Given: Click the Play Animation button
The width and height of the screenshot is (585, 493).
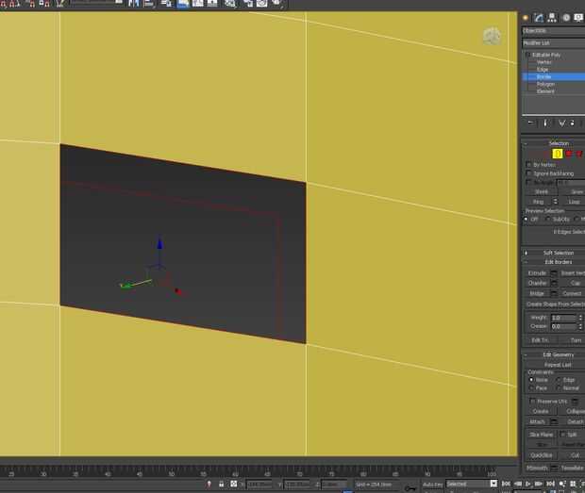Looking at the screenshot, I should 528,485.
